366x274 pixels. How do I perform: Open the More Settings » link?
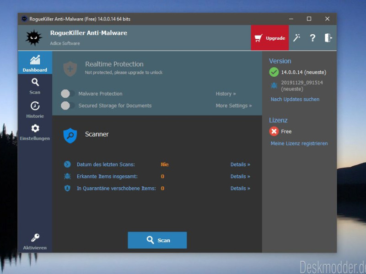coord(234,105)
